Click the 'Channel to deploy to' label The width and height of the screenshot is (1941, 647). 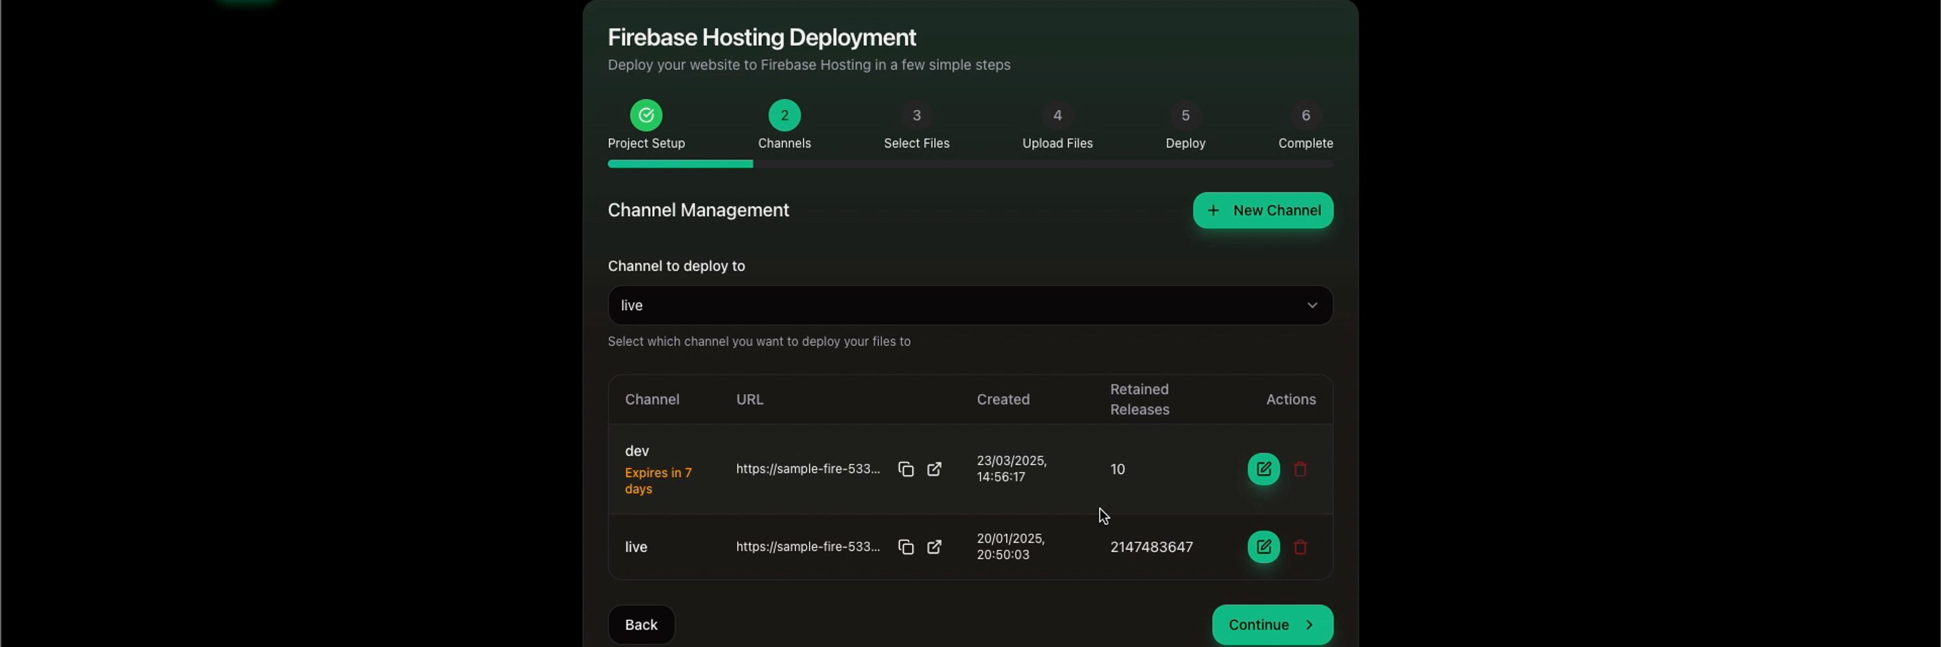[676, 266]
